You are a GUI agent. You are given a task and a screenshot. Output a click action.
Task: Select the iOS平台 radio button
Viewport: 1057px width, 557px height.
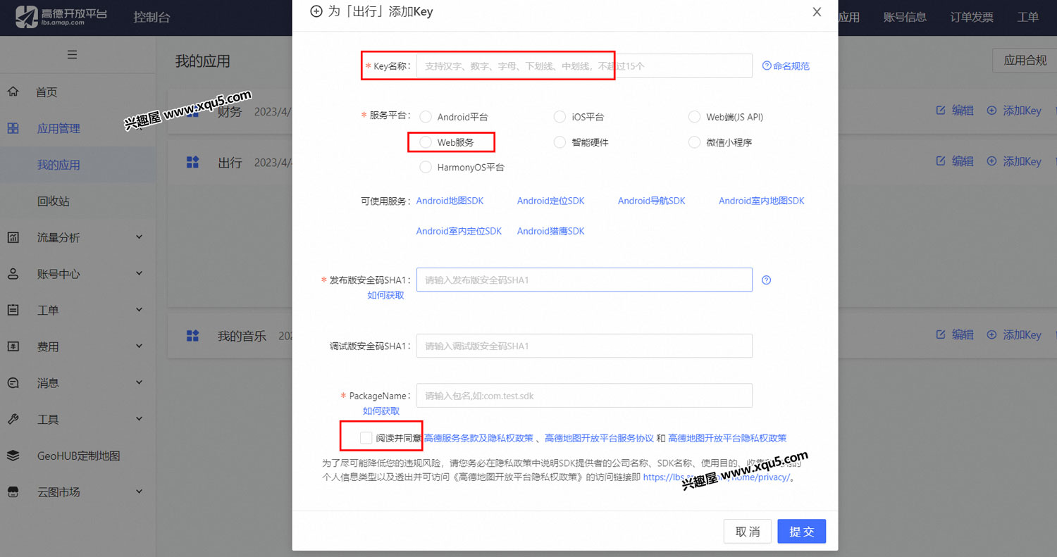point(560,117)
